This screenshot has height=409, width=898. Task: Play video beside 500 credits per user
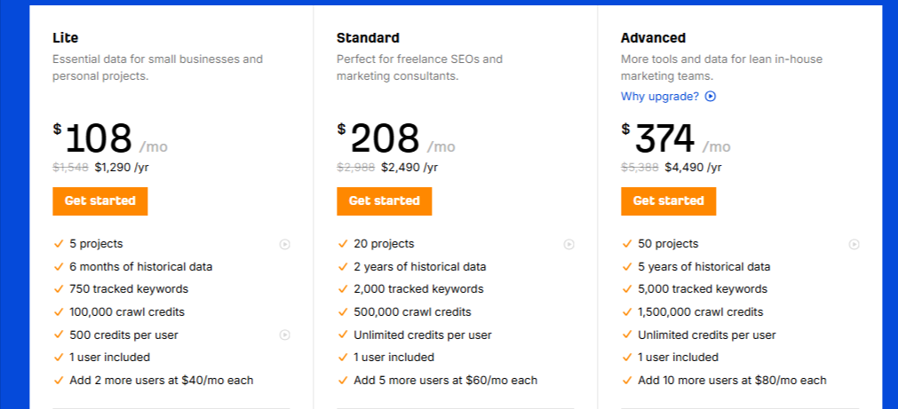click(284, 335)
